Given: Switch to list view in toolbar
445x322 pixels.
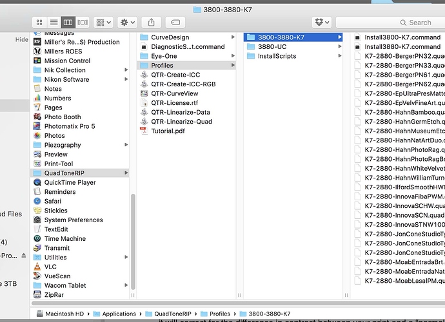Looking at the screenshot, I should click(54, 23).
